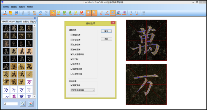Click the thumbnail list scrollbar up arrow
Viewport: 207px width, 110px height.
(34, 26)
